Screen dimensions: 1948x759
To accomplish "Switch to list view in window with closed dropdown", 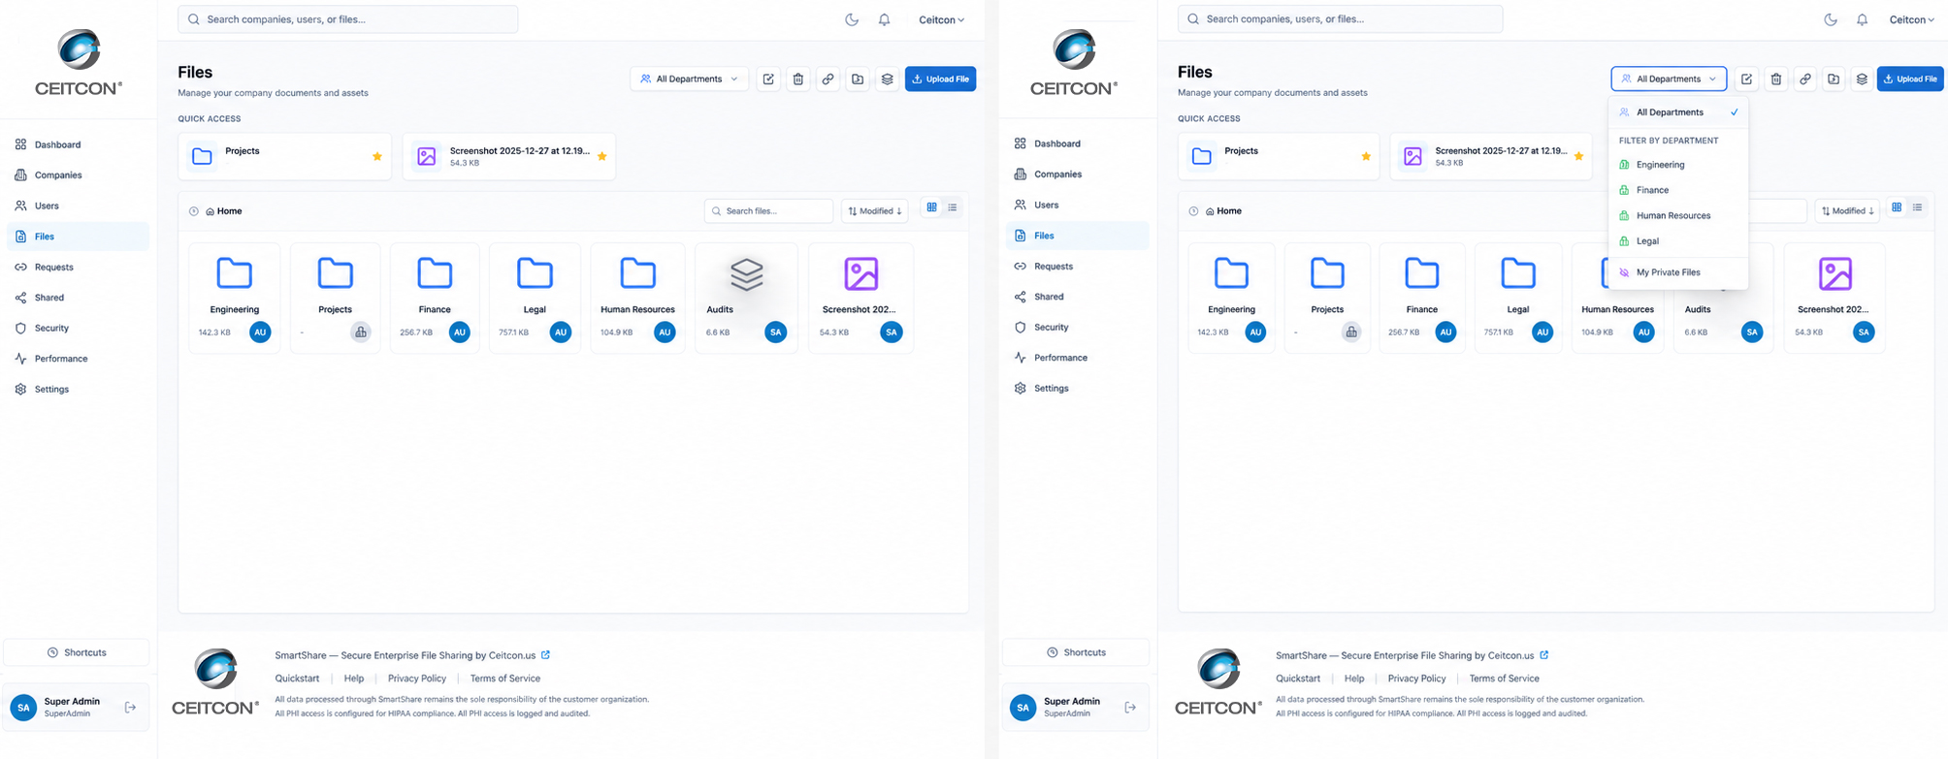I will coord(953,207).
